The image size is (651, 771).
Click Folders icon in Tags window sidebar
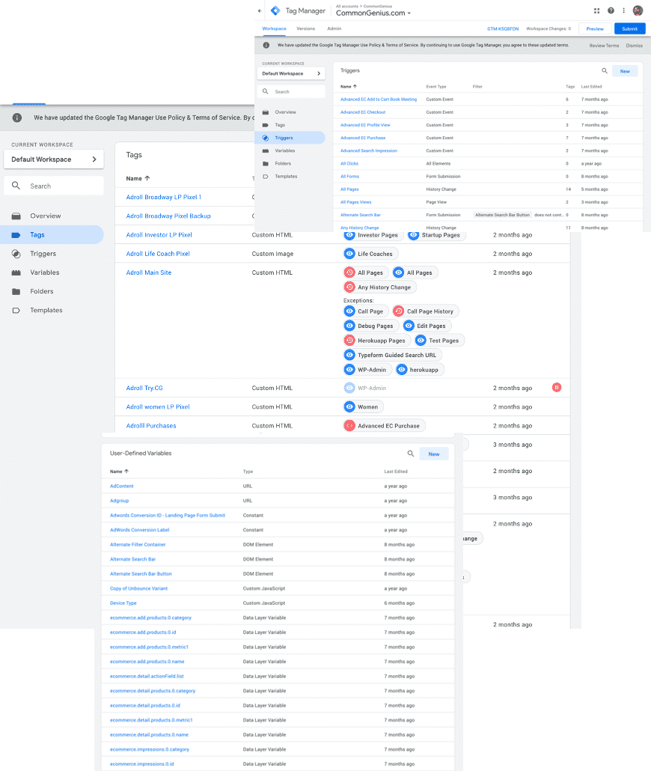16,292
